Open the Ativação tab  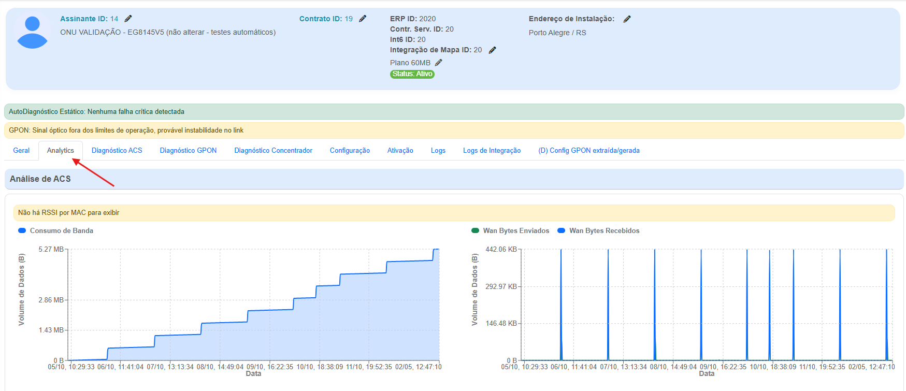pos(400,151)
